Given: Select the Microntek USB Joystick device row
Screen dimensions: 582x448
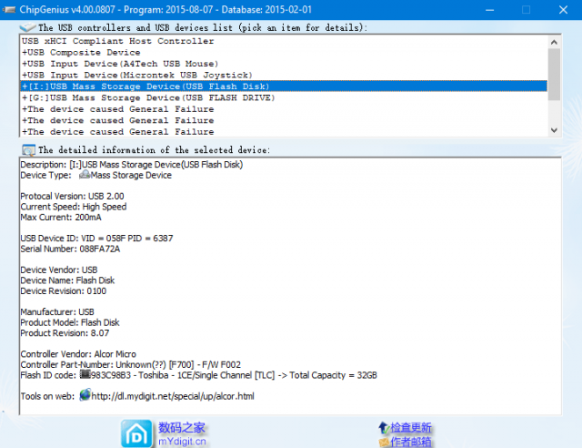Looking at the screenshot, I should pos(284,75).
